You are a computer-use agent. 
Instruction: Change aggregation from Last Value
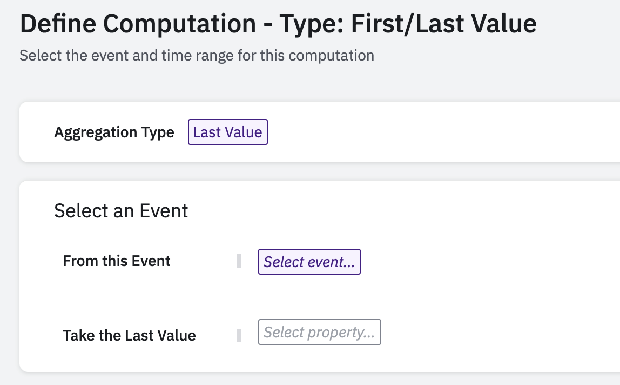(227, 132)
